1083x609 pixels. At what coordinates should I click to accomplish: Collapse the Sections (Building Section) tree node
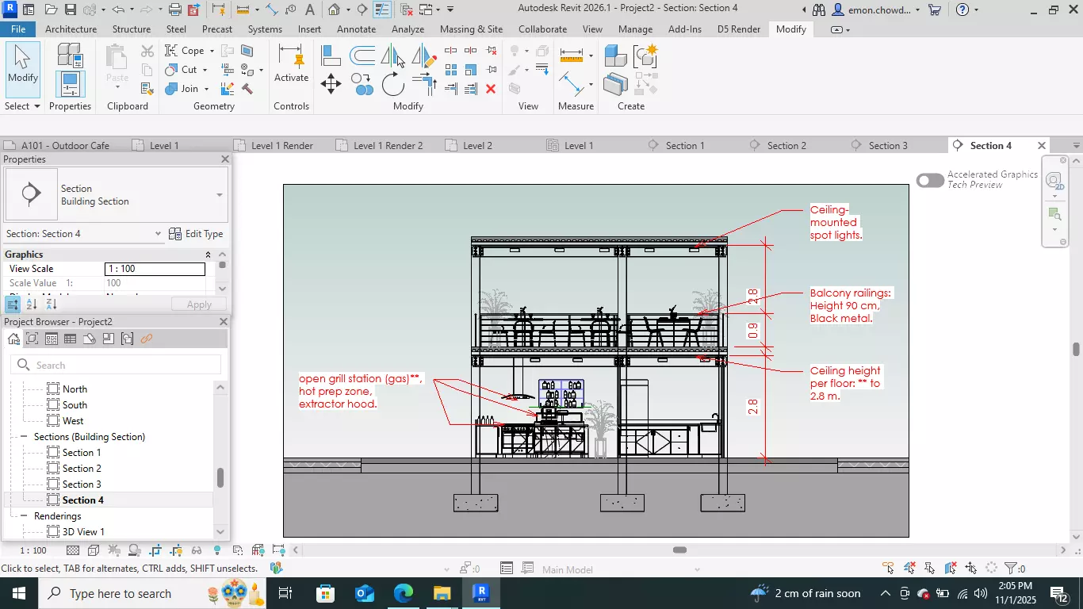24,437
